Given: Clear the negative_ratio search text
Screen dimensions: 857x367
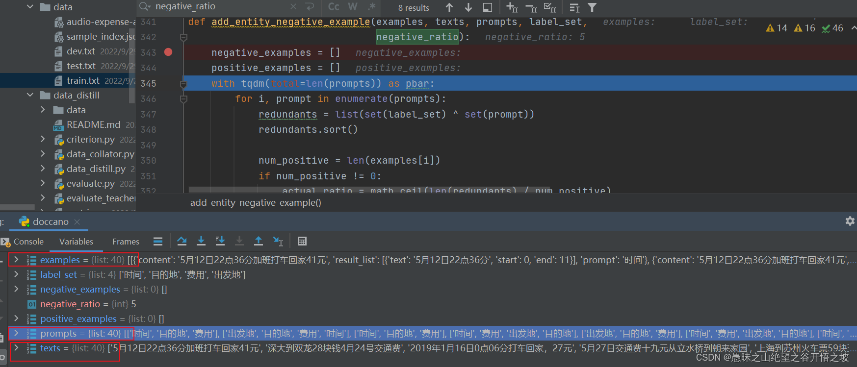Looking at the screenshot, I should click(293, 7).
